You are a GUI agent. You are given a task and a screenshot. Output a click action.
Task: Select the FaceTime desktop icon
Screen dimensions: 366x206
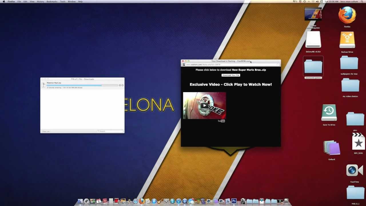pyautogui.click(x=354, y=171)
